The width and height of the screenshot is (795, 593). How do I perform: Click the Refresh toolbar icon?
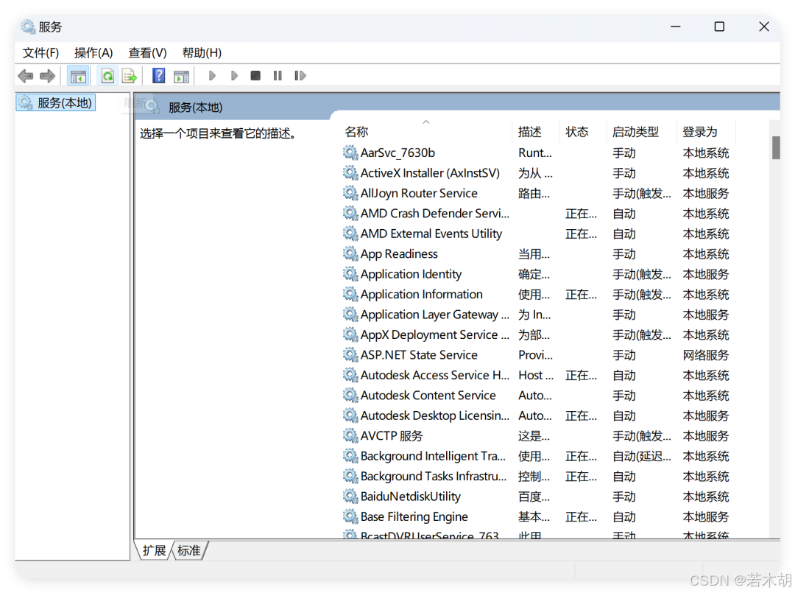pos(107,76)
